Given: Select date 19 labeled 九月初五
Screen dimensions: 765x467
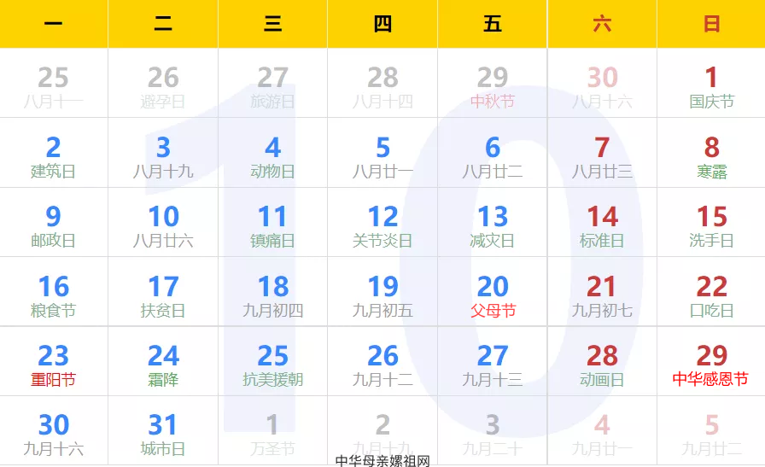Looking at the screenshot, I should [382, 292].
